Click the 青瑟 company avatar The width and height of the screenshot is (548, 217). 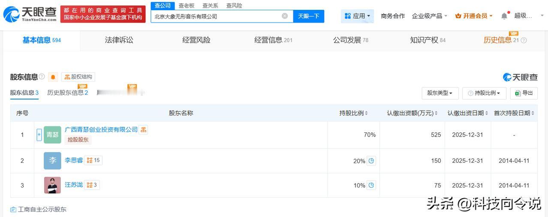point(52,135)
